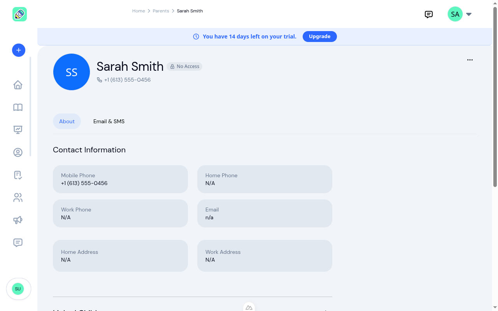Go to the Home icon in sidebar
The width and height of the screenshot is (498, 311).
[18, 85]
